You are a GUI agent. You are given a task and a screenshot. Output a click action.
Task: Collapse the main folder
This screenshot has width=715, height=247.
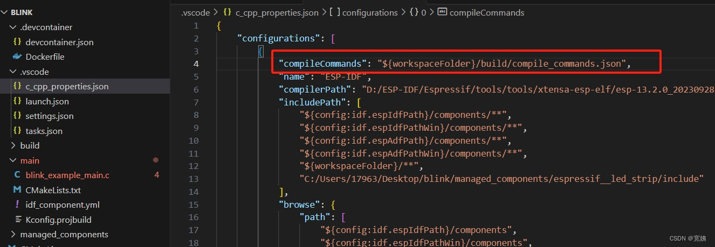point(13,160)
